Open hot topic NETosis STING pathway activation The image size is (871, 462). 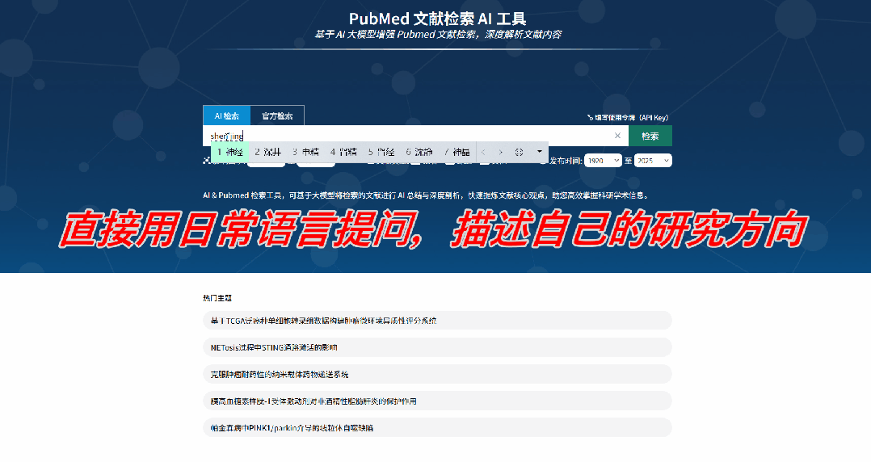(x=437, y=347)
